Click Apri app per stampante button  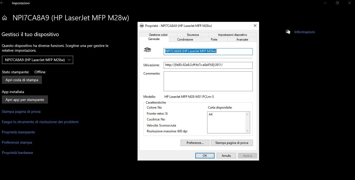pyautogui.click(x=25, y=100)
